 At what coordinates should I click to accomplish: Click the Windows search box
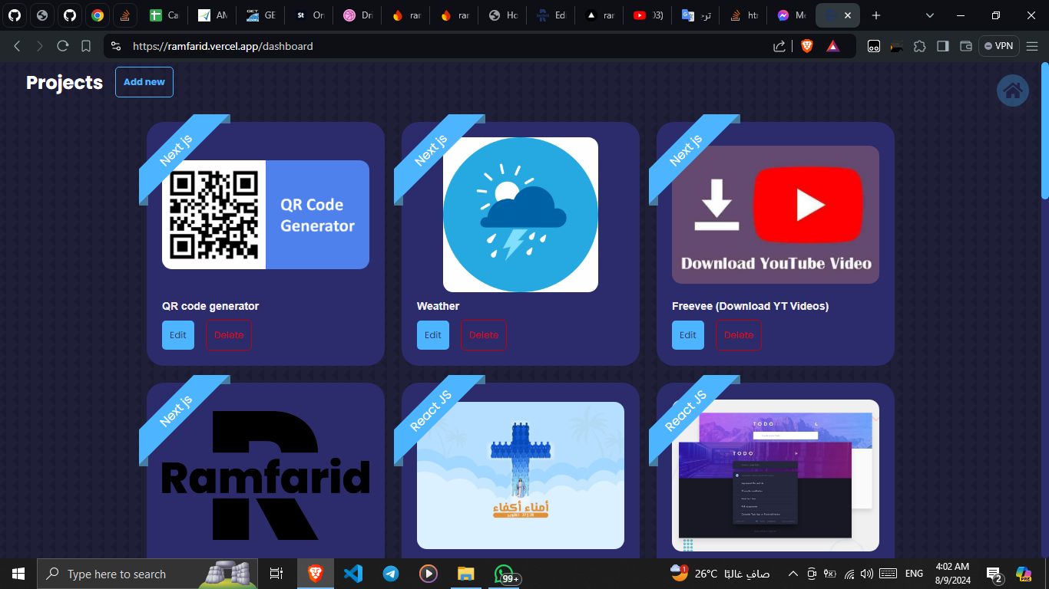tap(148, 574)
